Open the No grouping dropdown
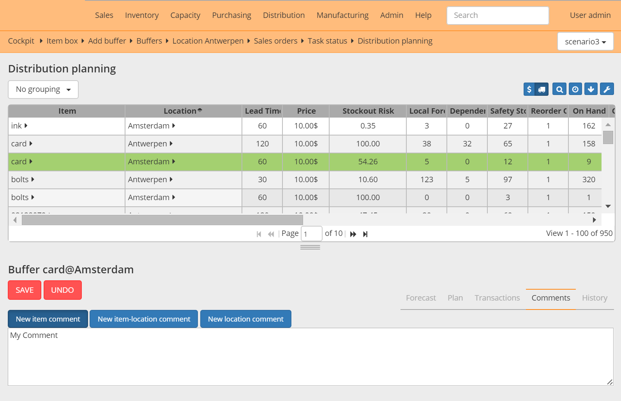The width and height of the screenshot is (621, 401). [x=43, y=90]
